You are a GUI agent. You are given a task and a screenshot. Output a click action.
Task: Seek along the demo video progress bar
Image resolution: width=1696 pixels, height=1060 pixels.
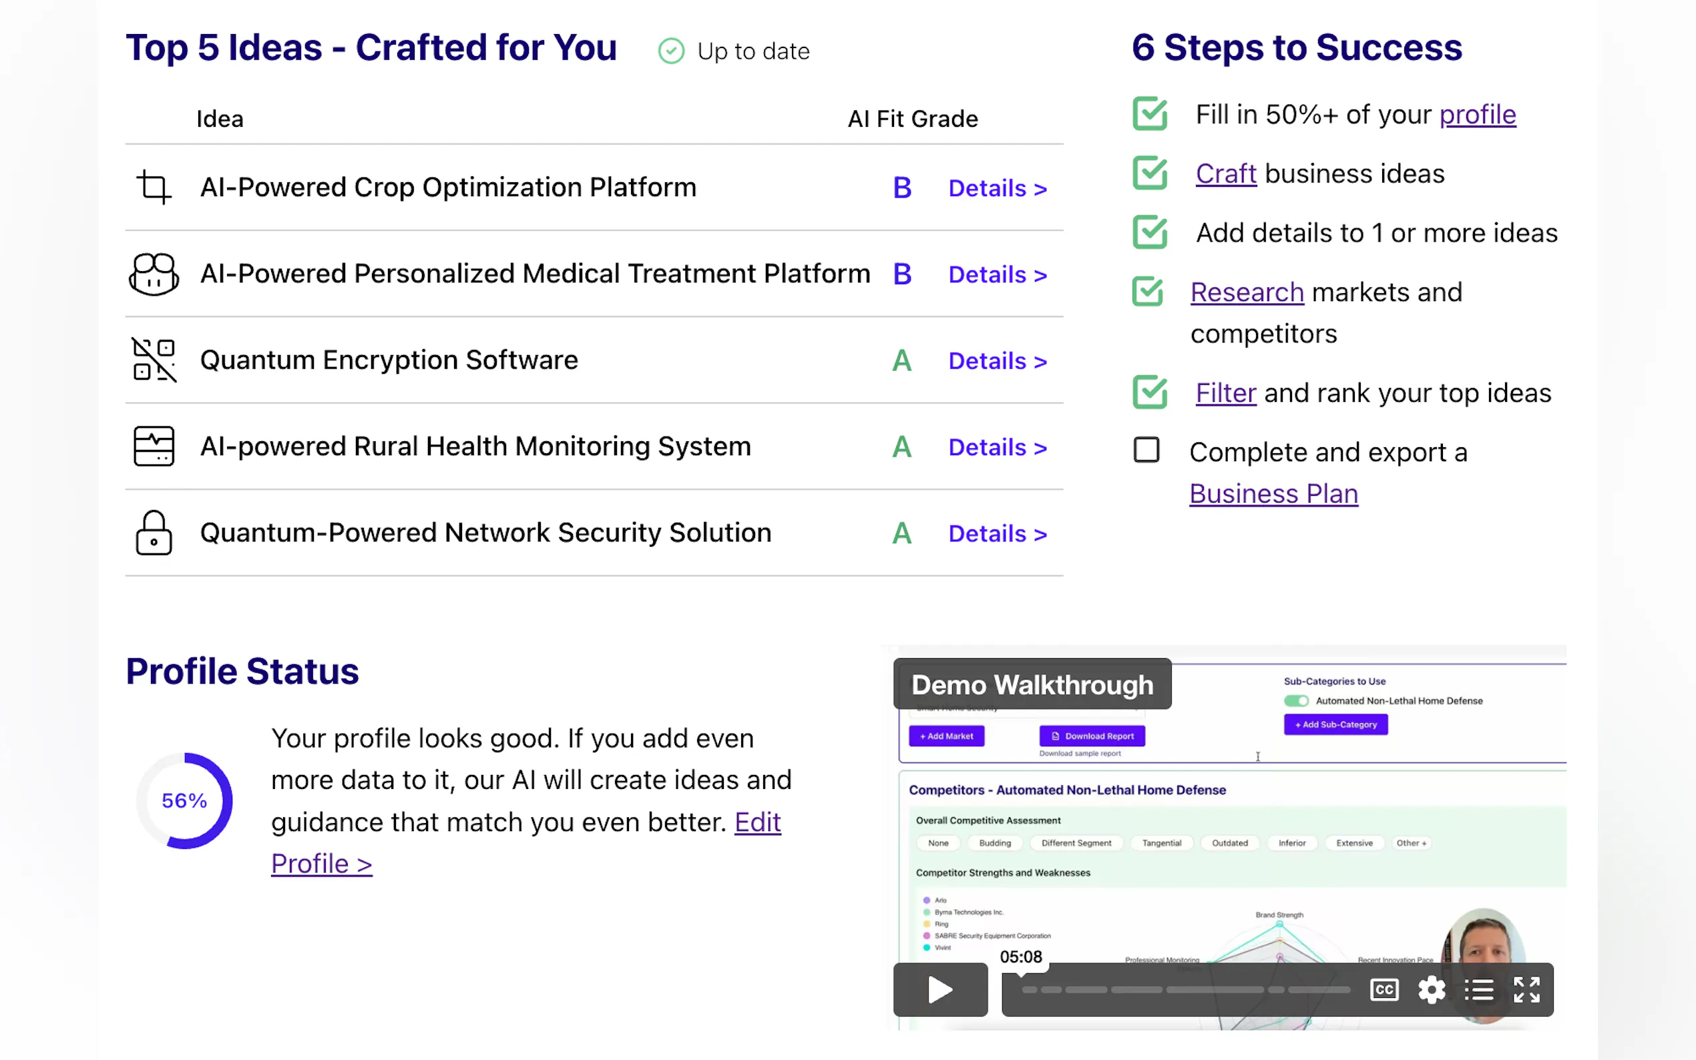click(x=1185, y=990)
